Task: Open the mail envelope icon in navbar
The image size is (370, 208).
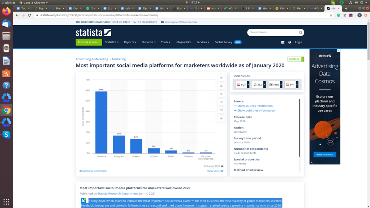Action: tap(283, 42)
